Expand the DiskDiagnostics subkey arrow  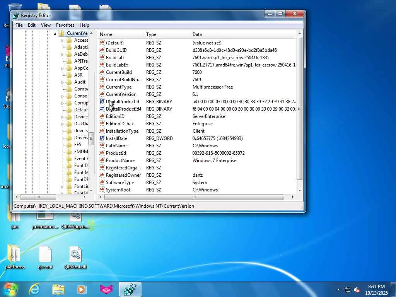coord(62,124)
